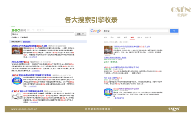Viewport: 191px width, 120px height.
Task: Open related news link under last 360 result
Action: pos(34,102)
